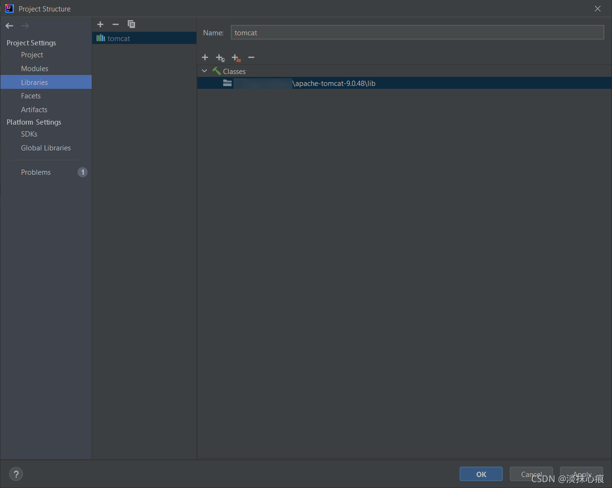
Task: Click the Problems count badge
Action: pos(83,172)
